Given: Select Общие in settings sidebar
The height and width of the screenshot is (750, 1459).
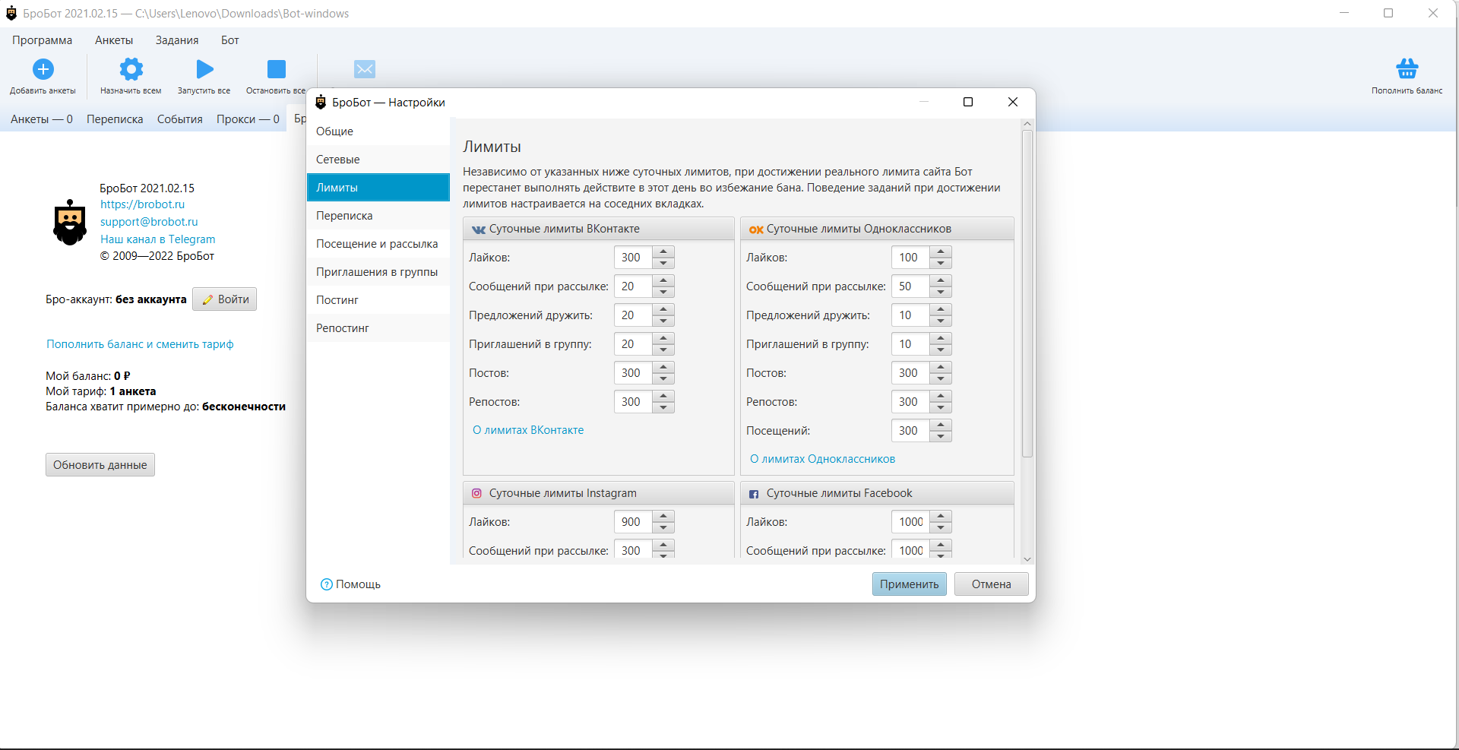Looking at the screenshot, I should click(x=378, y=131).
